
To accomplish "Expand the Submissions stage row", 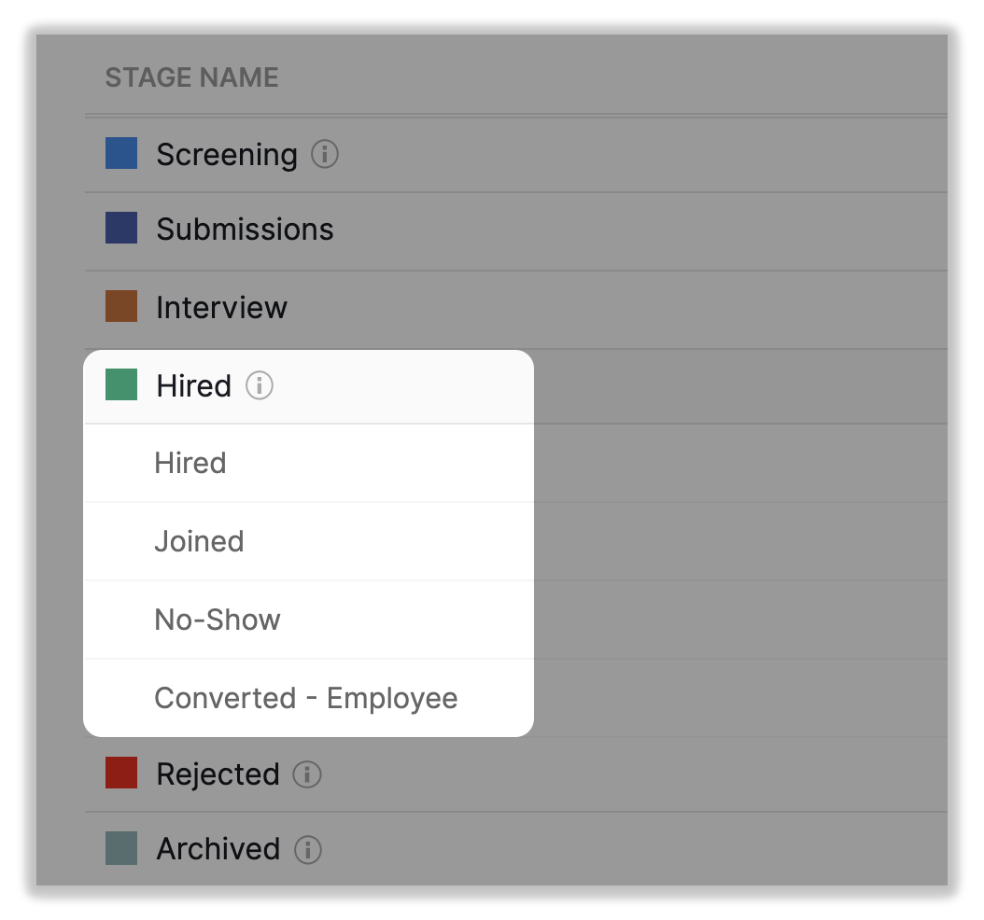I will (245, 230).
